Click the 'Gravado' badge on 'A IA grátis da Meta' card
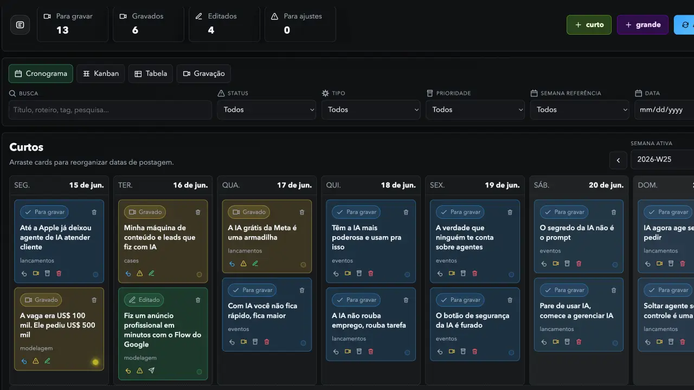The width and height of the screenshot is (694, 390). tap(249, 212)
